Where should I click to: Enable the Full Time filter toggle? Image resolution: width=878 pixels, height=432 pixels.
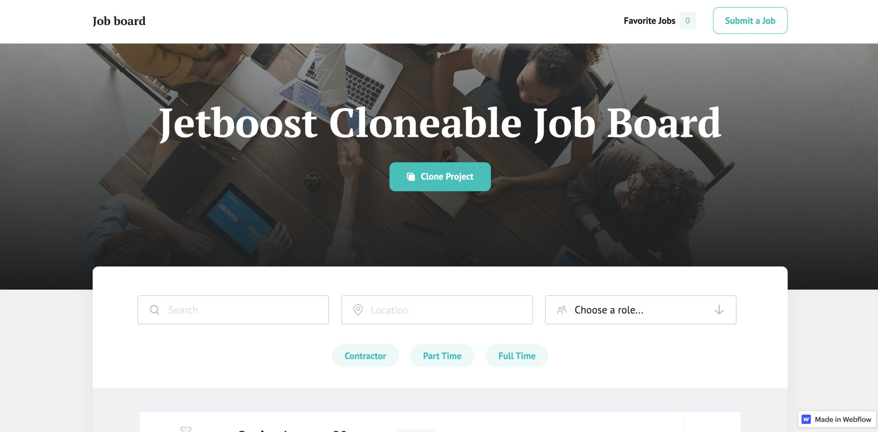click(x=516, y=355)
